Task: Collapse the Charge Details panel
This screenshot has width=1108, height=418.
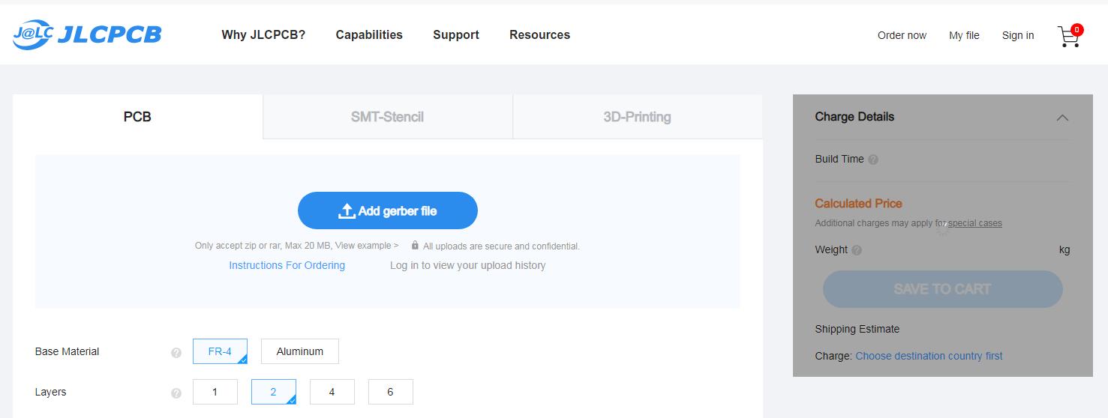Action: pyautogui.click(x=1062, y=118)
